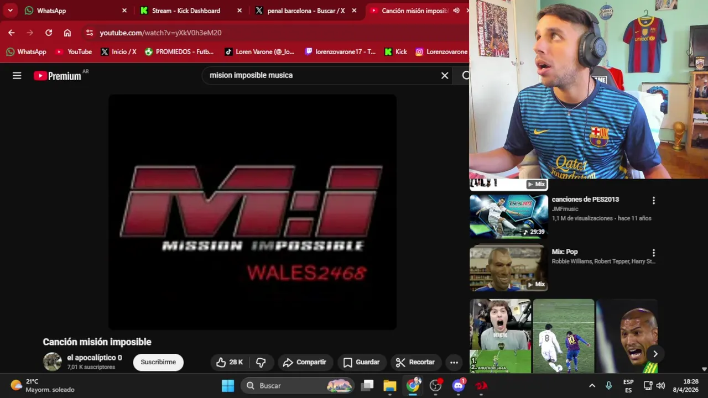708x398 pixels.
Task: Go to YouTube Premium home logo
Action: (x=58, y=76)
